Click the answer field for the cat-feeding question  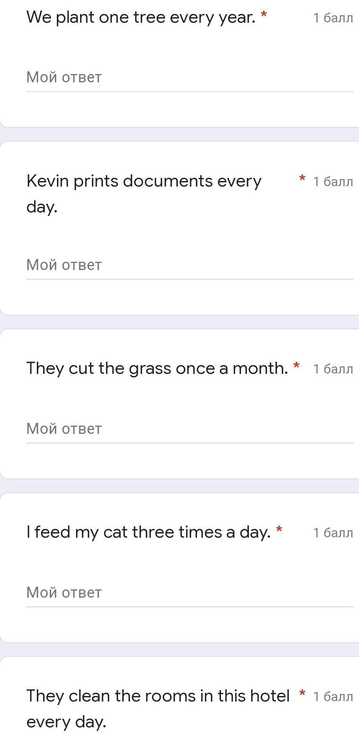(x=190, y=593)
